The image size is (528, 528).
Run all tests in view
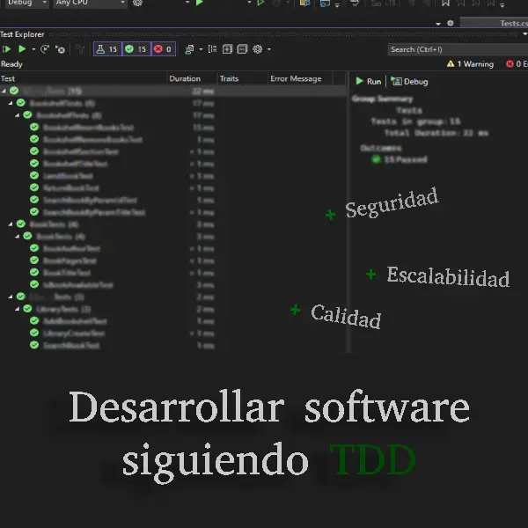[x=6, y=49]
